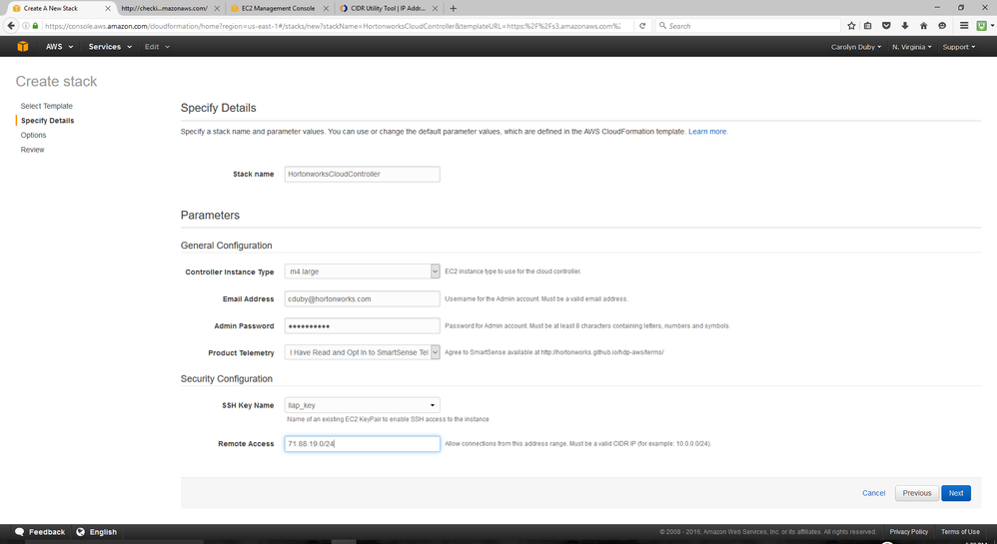Bookmark this page with the star icon
This screenshot has width=997, height=544.
click(851, 26)
